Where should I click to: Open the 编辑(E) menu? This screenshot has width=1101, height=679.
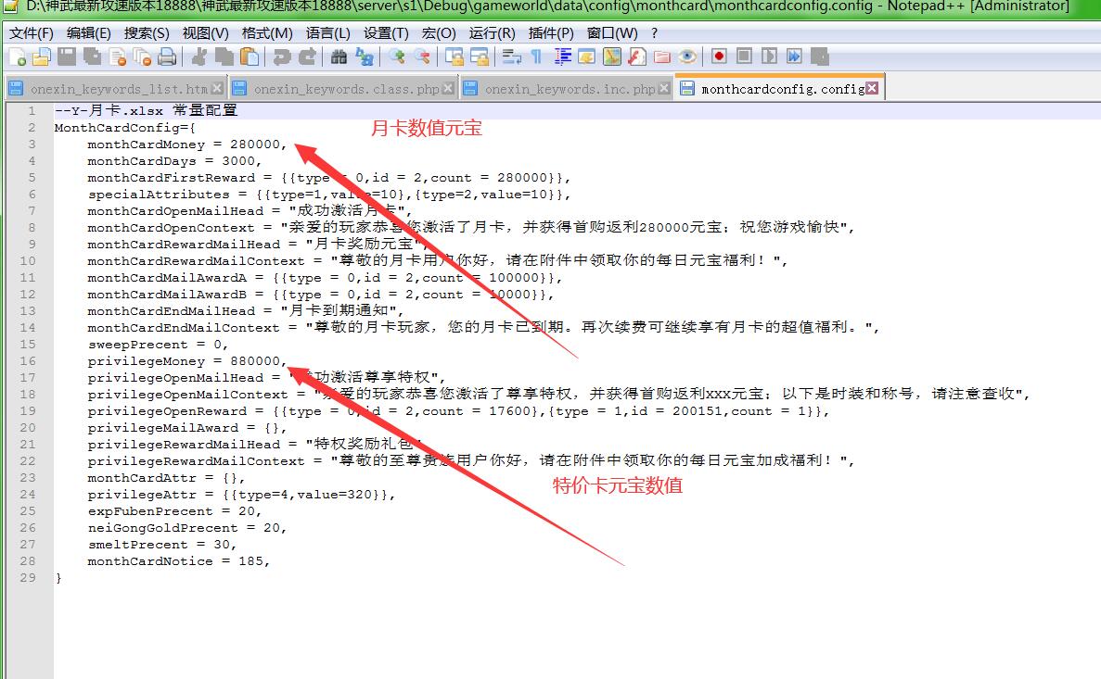coord(88,33)
